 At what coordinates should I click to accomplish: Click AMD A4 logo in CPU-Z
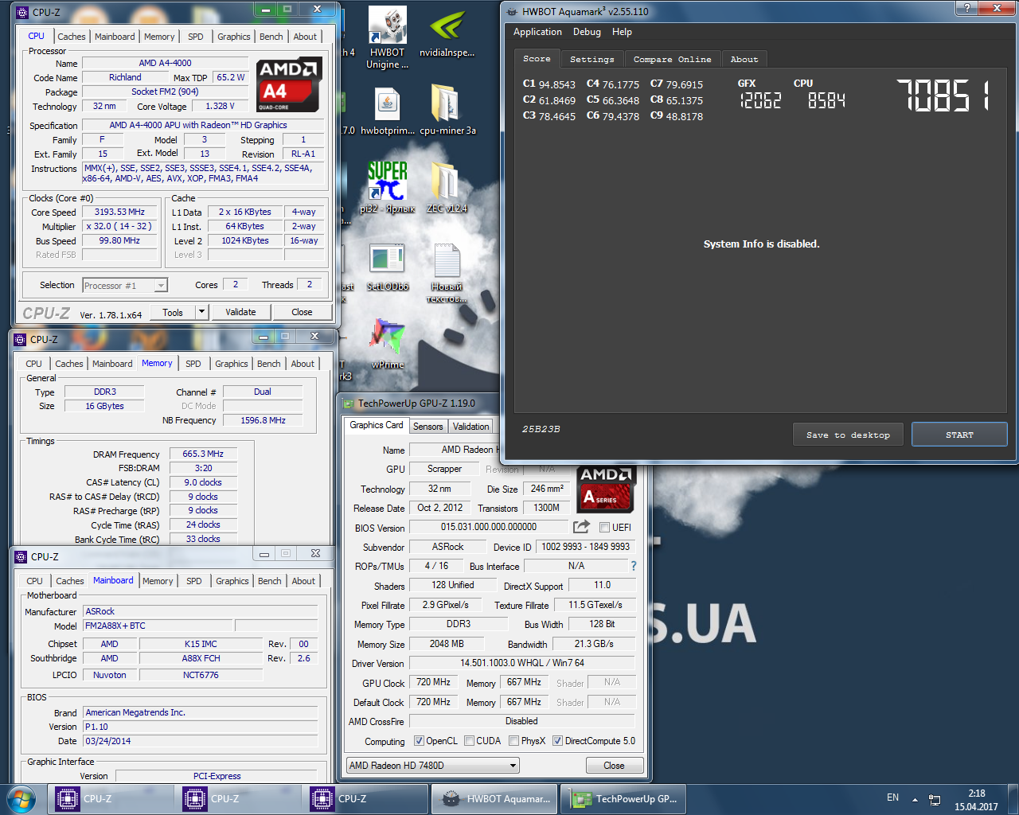[x=288, y=84]
